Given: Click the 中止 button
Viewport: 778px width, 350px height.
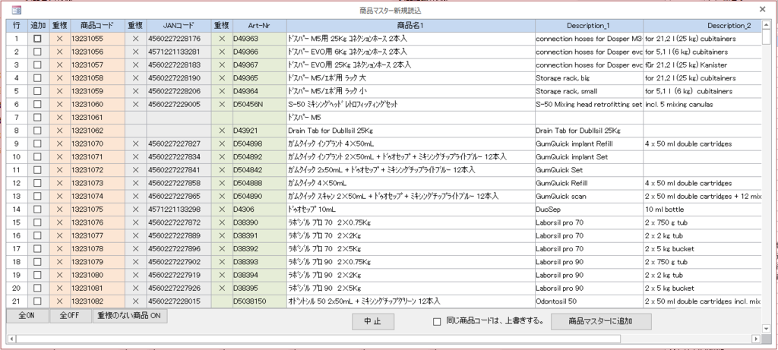Looking at the screenshot, I should coord(373,322).
